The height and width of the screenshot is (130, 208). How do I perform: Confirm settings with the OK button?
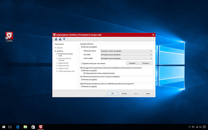coord(113,93)
